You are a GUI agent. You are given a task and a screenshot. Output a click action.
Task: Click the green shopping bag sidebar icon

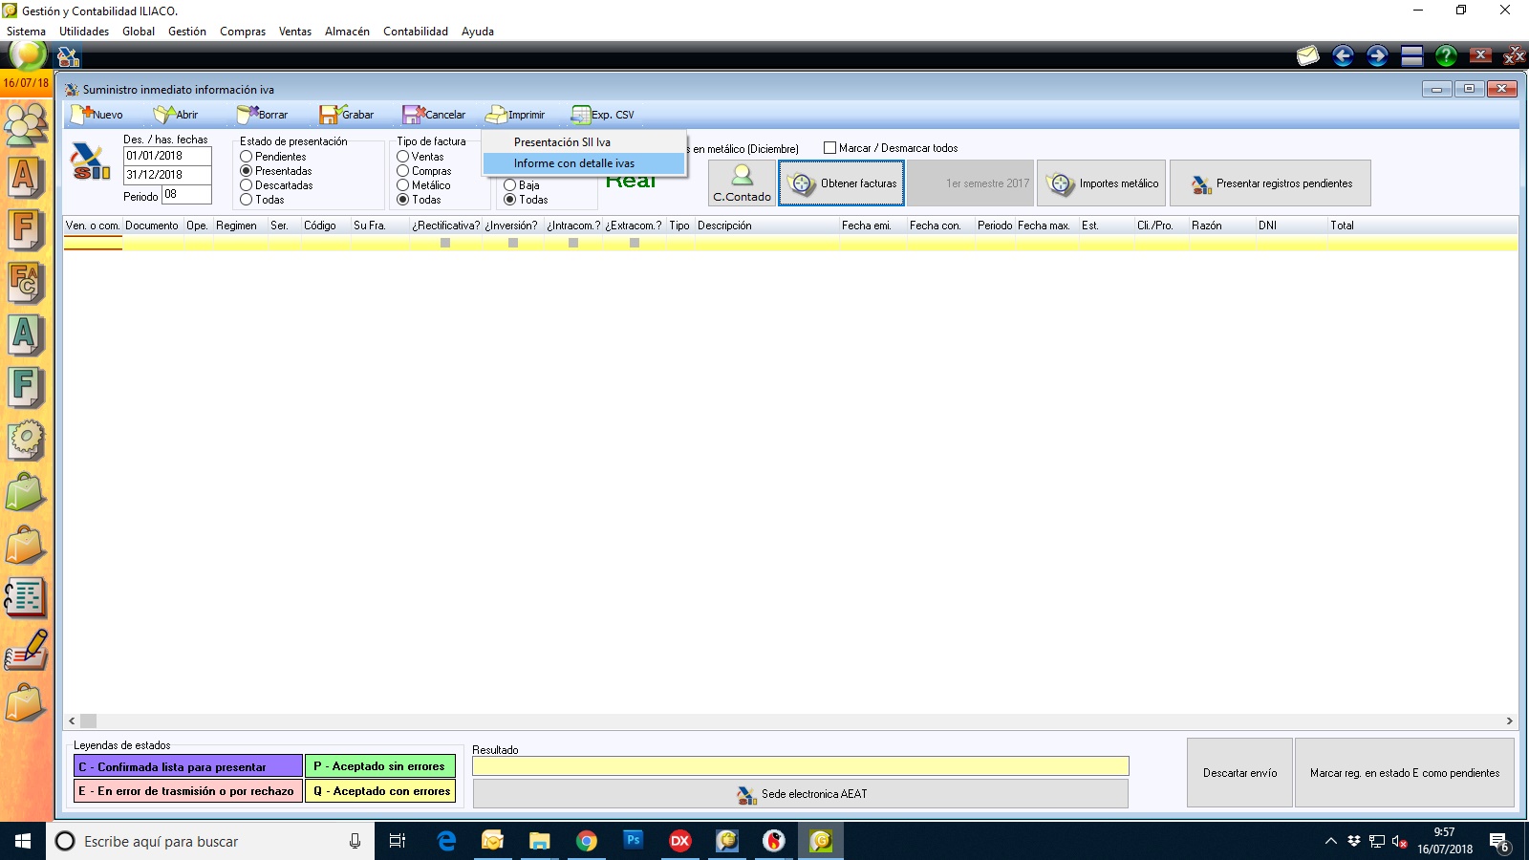pyautogui.click(x=26, y=493)
